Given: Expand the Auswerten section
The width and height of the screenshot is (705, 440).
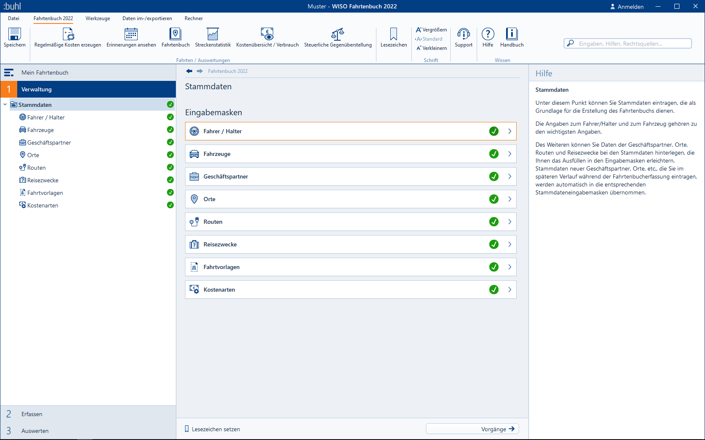Looking at the screenshot, I should pyautogui.click(x=35, y=431).
